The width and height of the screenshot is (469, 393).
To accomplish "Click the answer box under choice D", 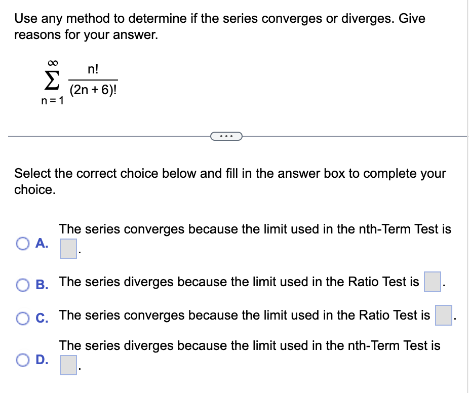I will pyautogui.click(x=68, y=365).
